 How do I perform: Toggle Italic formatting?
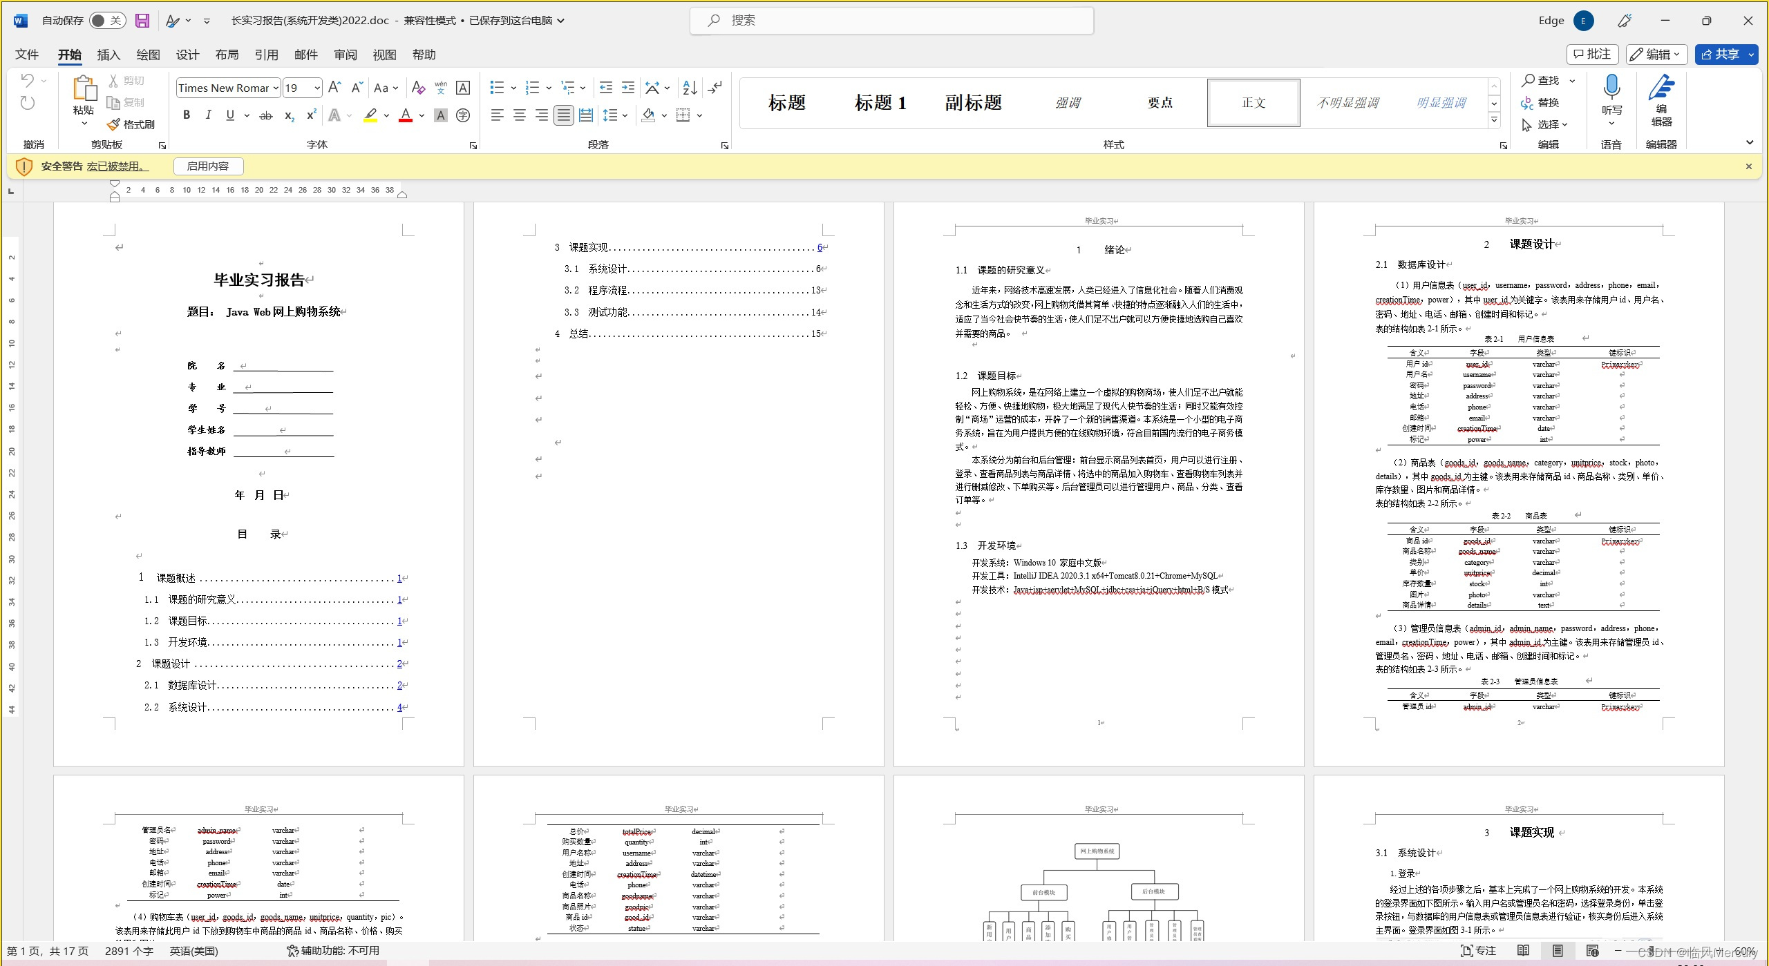click(208, 115)
